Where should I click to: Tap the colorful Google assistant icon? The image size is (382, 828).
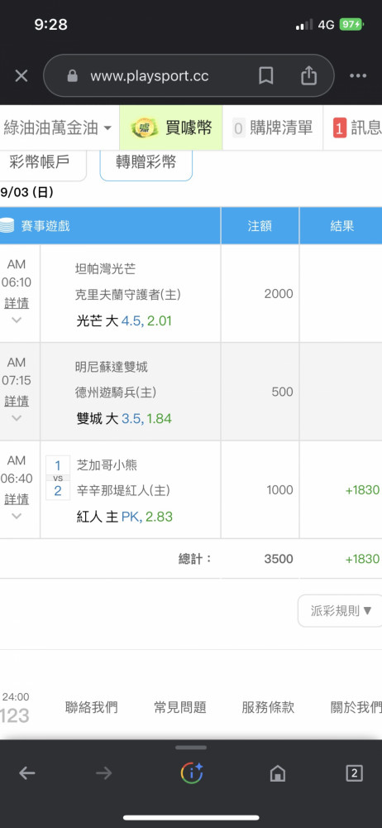[192, 773]
